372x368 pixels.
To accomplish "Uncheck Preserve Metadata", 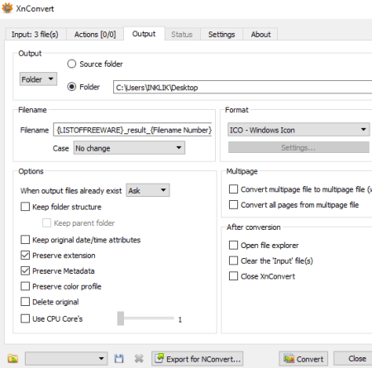I will coord(25,271).
